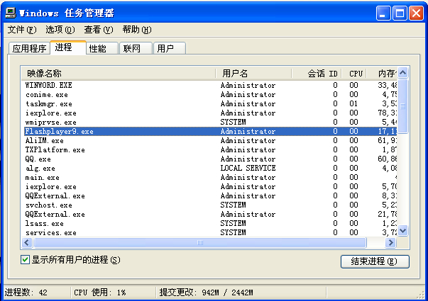428x301 pixels.
Task: Click the horizontal scrollbar thumb
Action: coord(200,242)
